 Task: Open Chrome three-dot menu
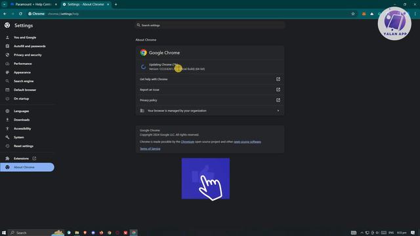tap(415, 14)
